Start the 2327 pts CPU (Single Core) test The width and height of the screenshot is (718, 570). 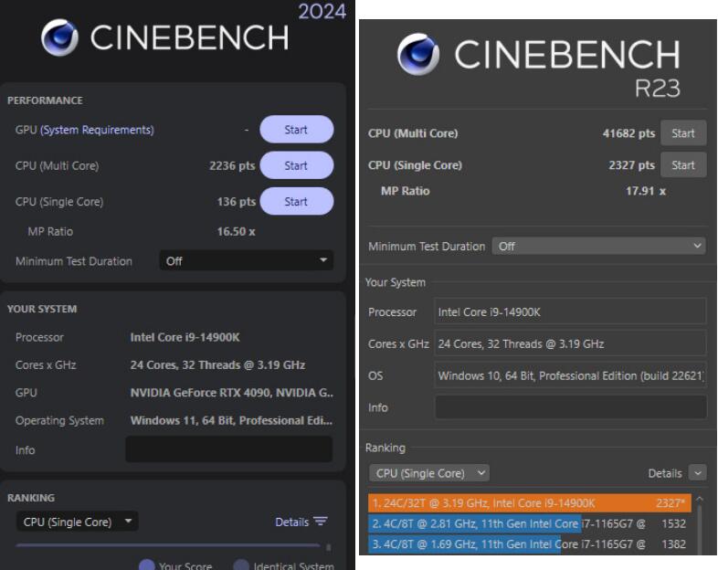[683, 165]
